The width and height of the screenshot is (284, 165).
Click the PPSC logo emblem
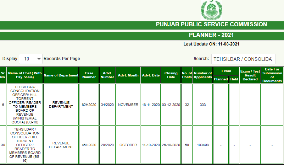click(212, 10)
